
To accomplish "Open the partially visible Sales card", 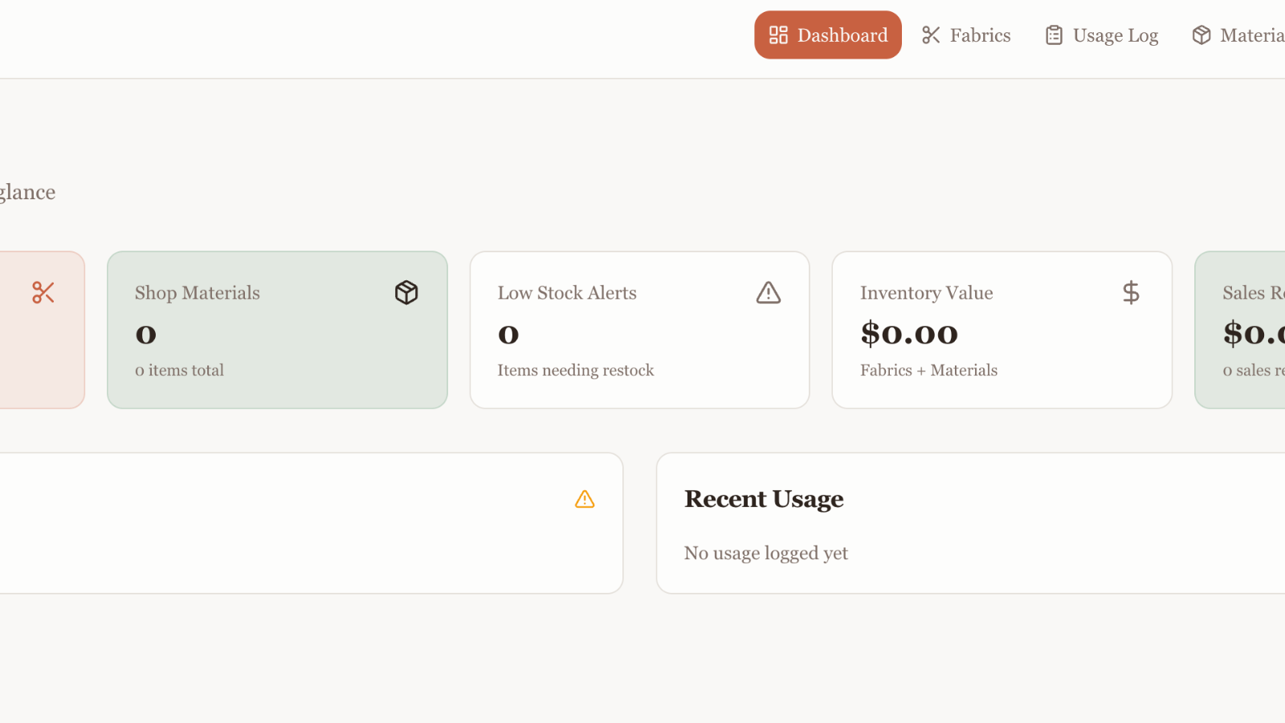I will pyautogui.click(x=1241, y=330).
